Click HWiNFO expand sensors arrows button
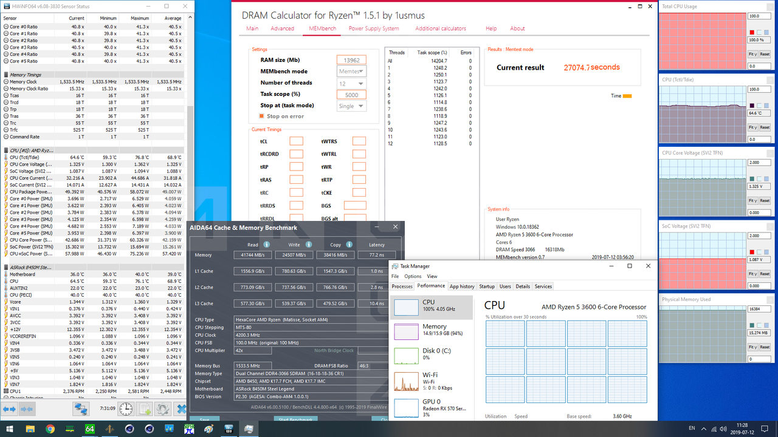778x437 pixels. pyautogui.click(x=9, y=410)
